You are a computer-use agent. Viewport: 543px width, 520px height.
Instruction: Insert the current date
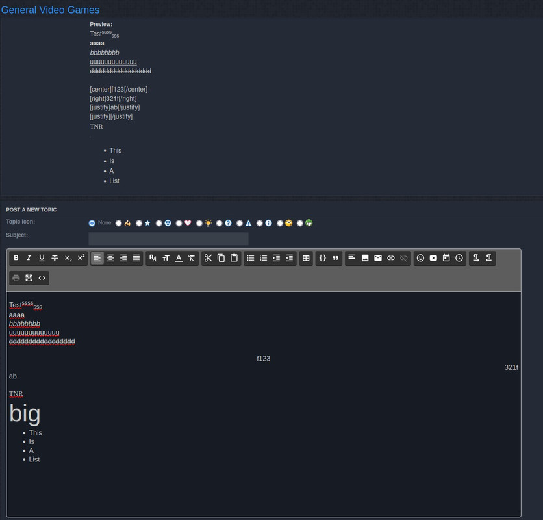pyautogui.click(x=446, y=258)
